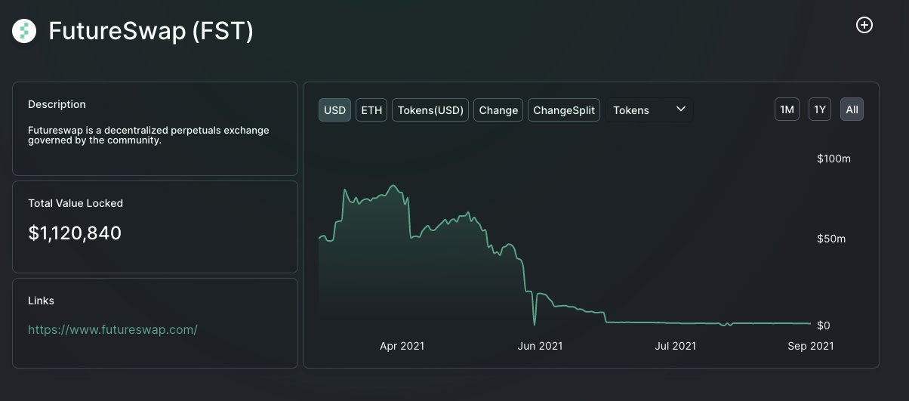Click the $50m y-axis label

pos(831,239)
